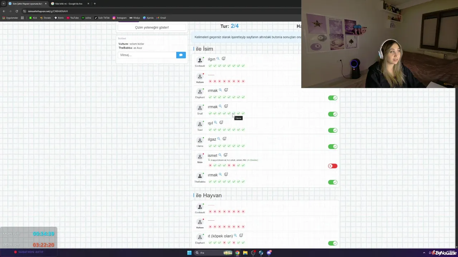Screen dimensions: 458x257
Task: Open Sulin TikTok bookmark
Action: [102, 18]
